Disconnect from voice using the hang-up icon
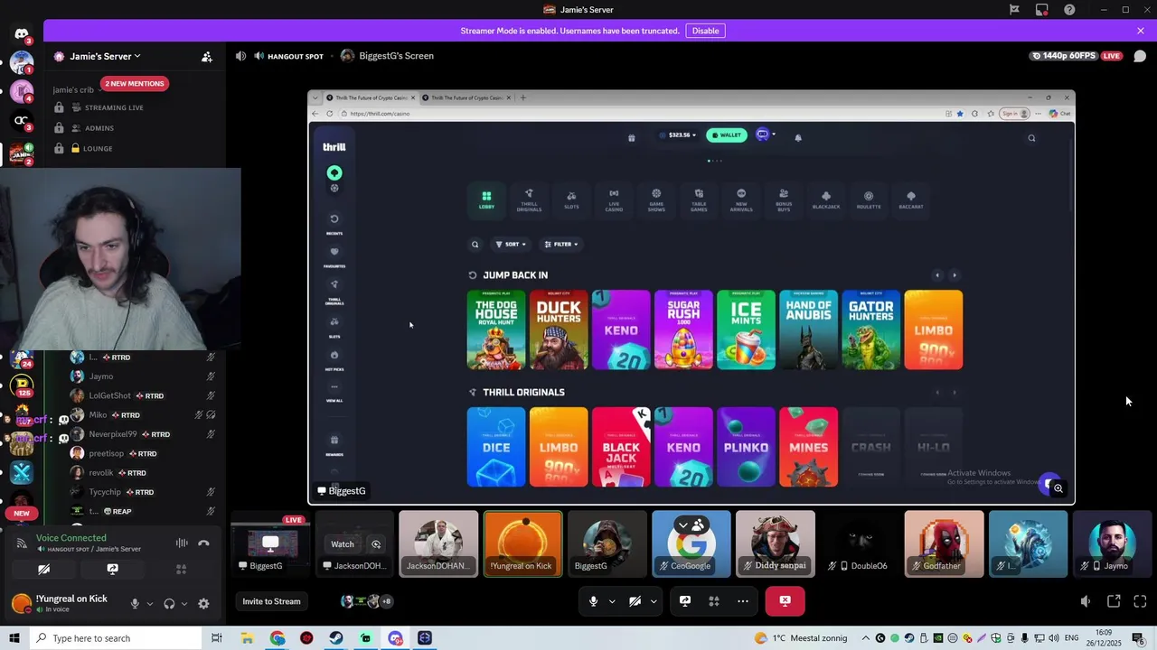 tap(203, 543)
